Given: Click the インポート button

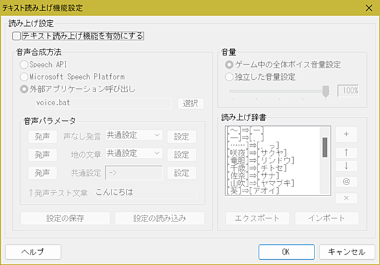Looking at the screenshot, I should pyautogui.click(x=326, y=218).
